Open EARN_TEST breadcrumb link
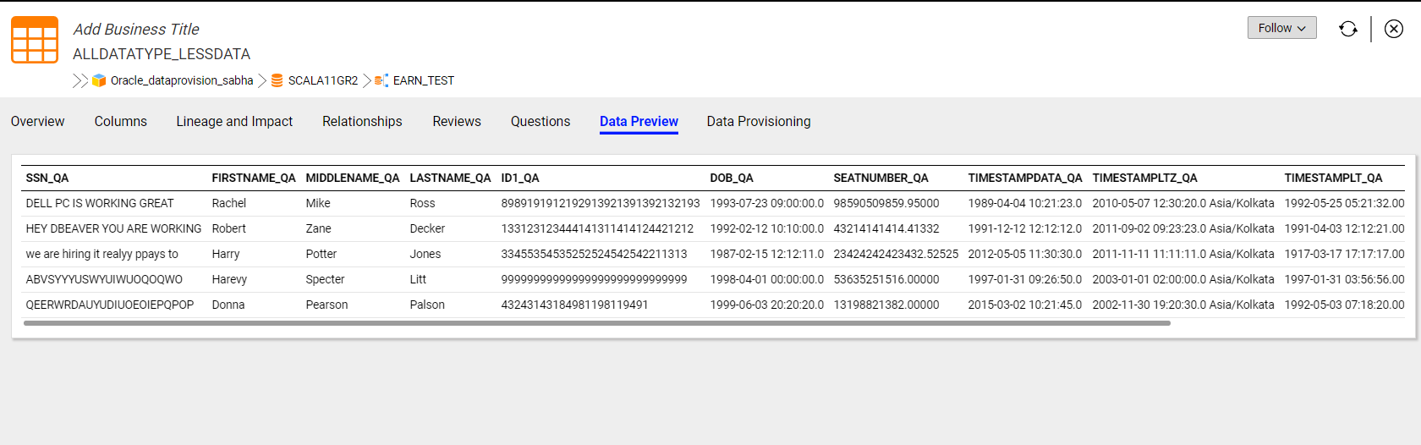This screenshot has width=1421, height=445. click(x=424, y=80)
